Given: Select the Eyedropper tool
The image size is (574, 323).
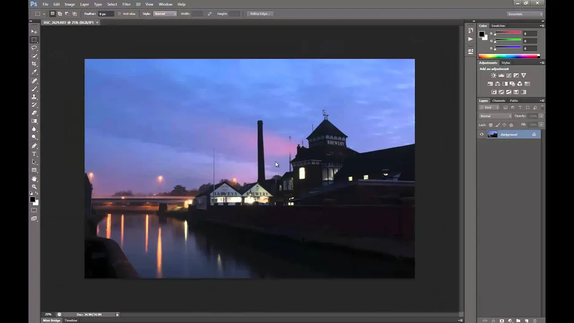Looking at the screenshot, I should (34, 72).
